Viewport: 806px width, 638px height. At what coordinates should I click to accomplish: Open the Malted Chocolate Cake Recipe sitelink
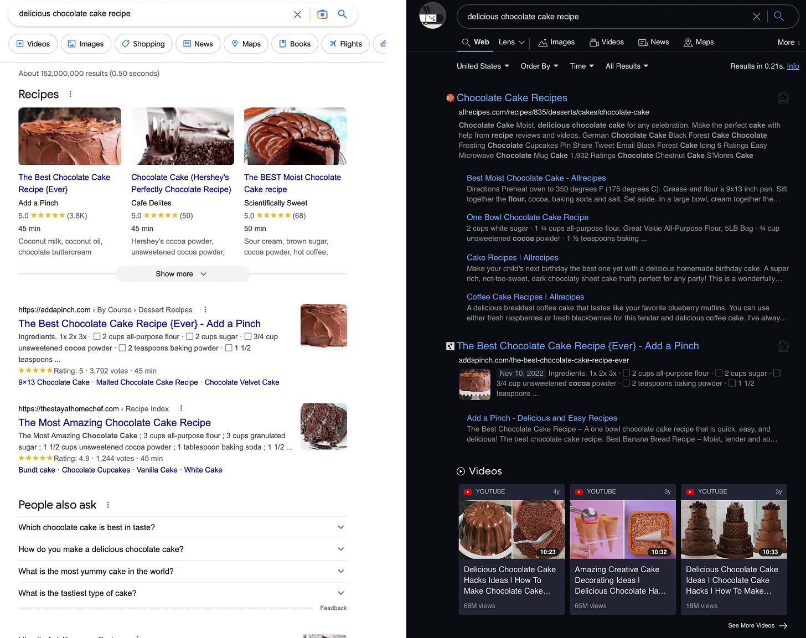pyautogui.click(x=147, y=382)
